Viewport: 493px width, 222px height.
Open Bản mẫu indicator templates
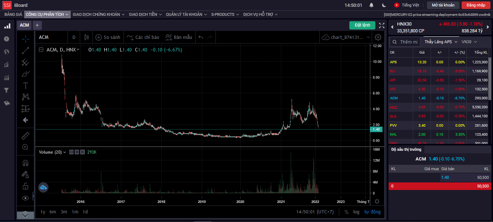point(179,37)
